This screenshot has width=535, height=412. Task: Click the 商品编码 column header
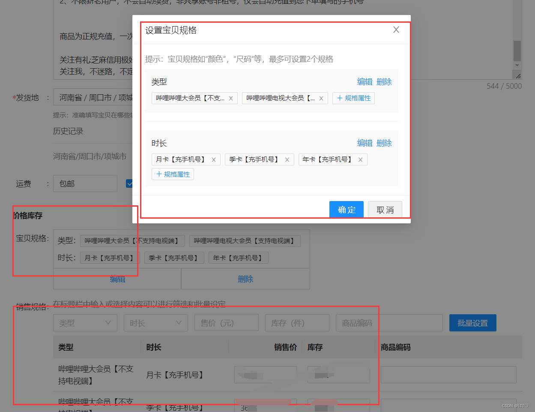point(396,347)
